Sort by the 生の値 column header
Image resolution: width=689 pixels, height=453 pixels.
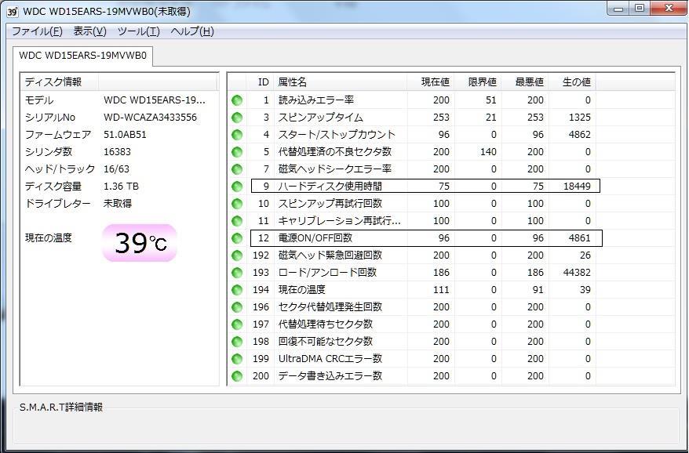[x=572, y=82]
